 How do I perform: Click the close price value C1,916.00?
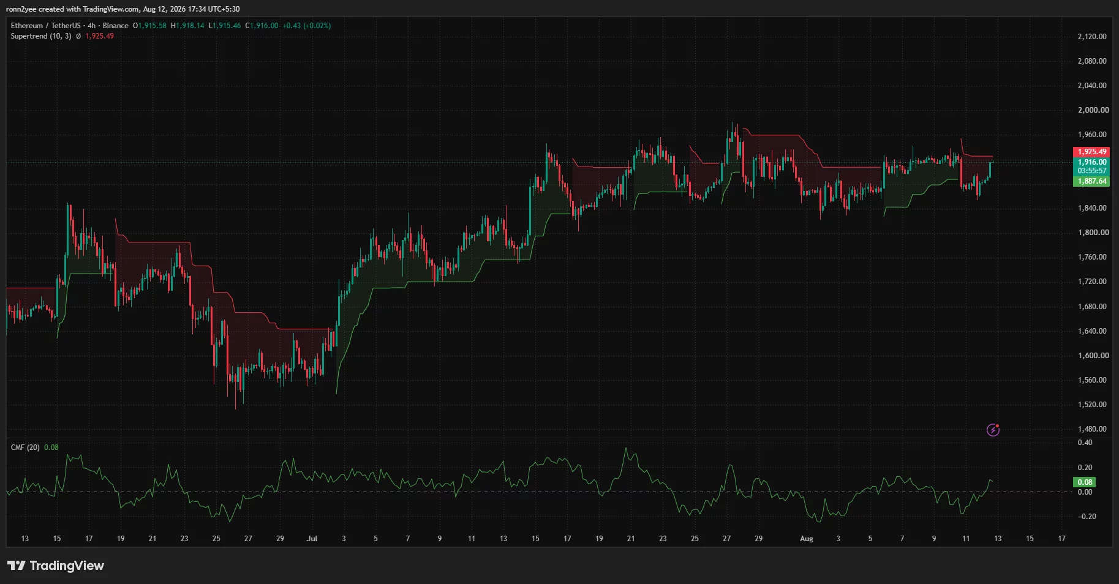click(x=262, y=26)
